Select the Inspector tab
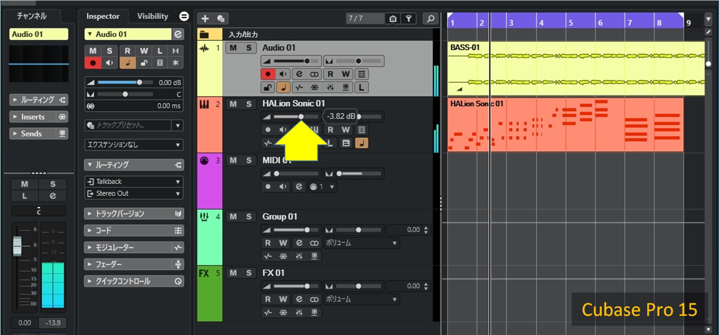The image size is (719, 335). tap(103, 16)
